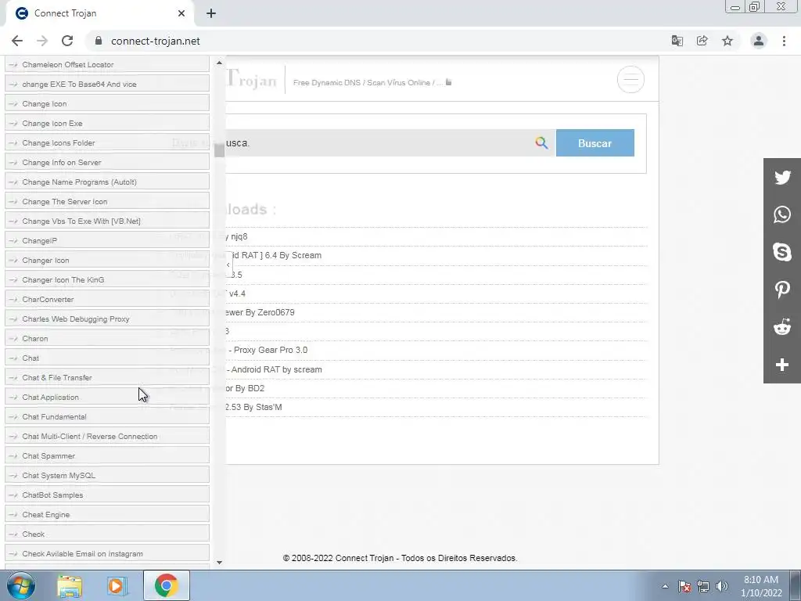Open Changer Icon The KinG
Image resolution: width=801 pixels, height=601 pixels.
[x=106, y=279]
